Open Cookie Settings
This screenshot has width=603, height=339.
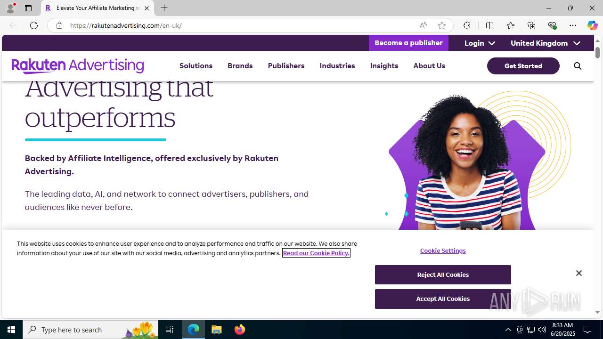click(443, 250)
